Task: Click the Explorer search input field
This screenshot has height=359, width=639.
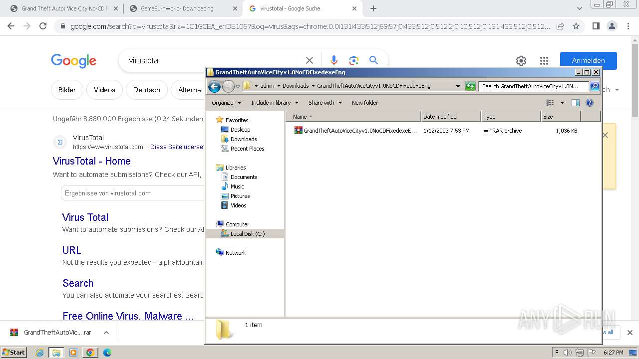Action: 534,86
